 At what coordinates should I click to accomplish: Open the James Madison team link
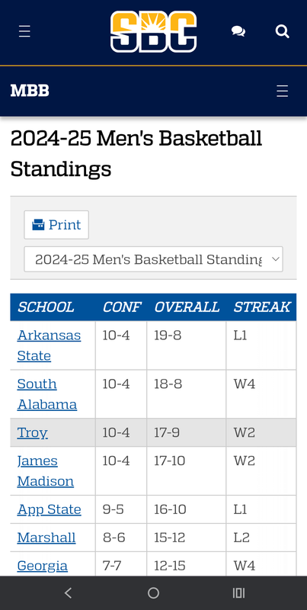click(46, 470)
